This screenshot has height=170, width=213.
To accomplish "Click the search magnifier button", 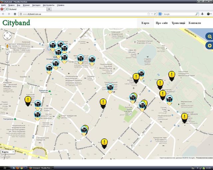I will coord(197,14).
